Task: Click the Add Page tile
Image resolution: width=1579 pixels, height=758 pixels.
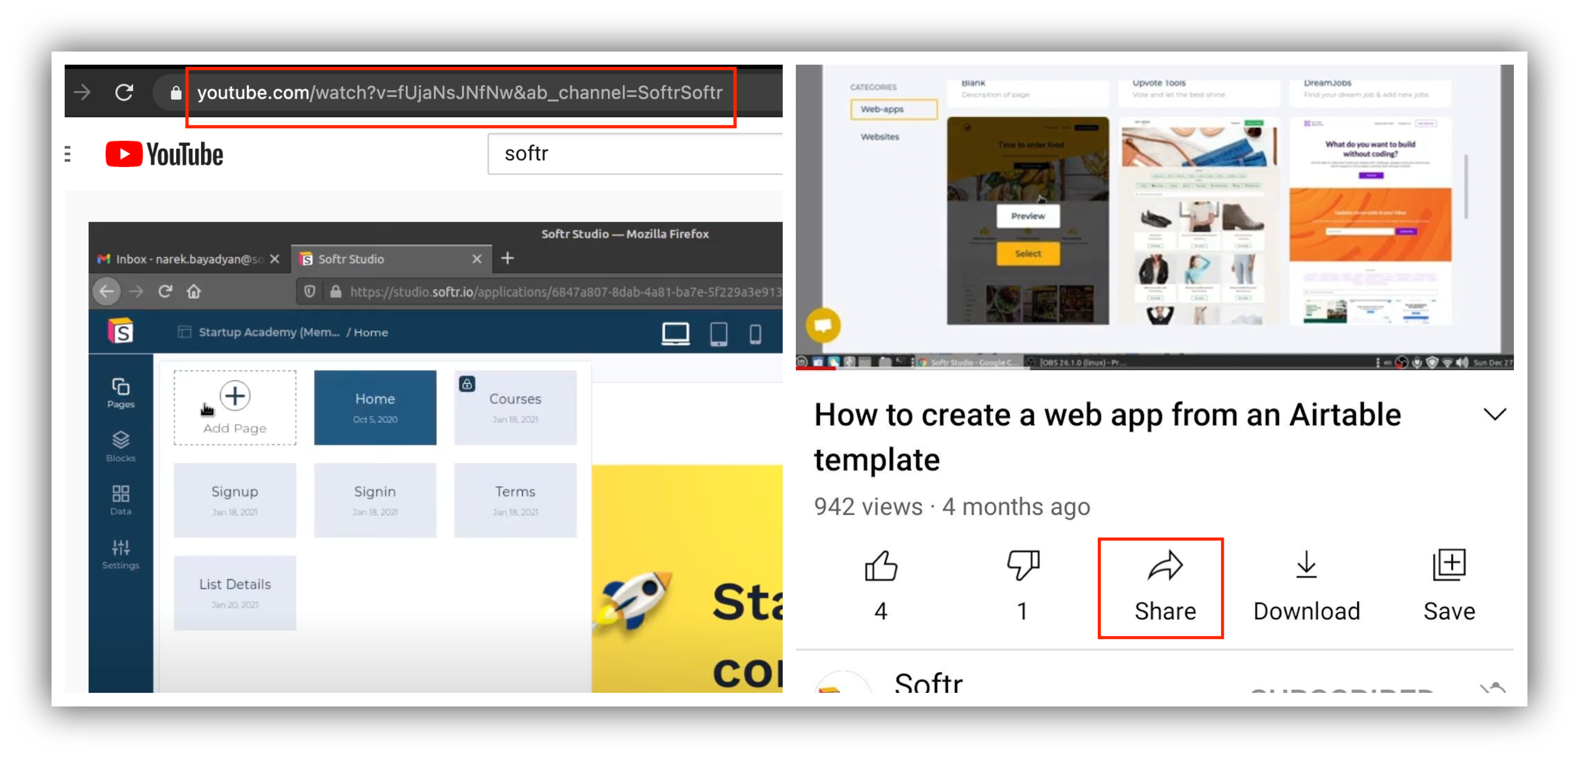Action: (x=235, y=407)
